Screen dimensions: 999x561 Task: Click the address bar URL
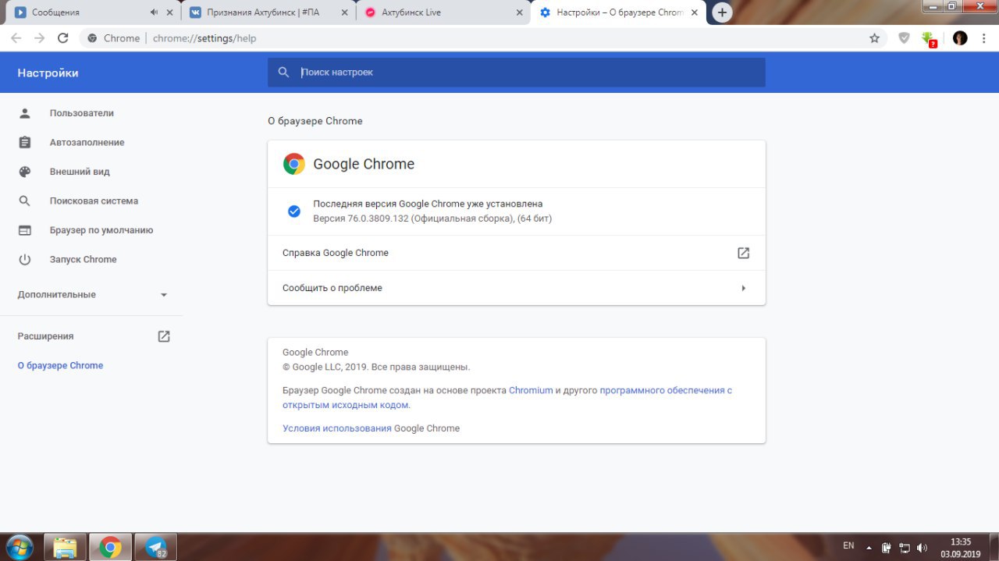(204, 38)
